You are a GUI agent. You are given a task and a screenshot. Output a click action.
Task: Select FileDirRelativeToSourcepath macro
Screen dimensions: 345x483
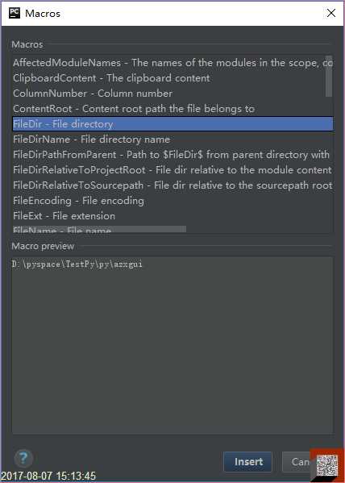coord(172,185)
